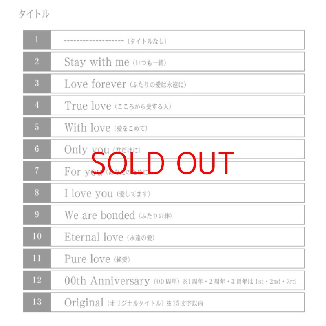Click the 'タイトル' heading at top
Screen dimensions: 326x326
pyautogui.click(x=34, y=14)
